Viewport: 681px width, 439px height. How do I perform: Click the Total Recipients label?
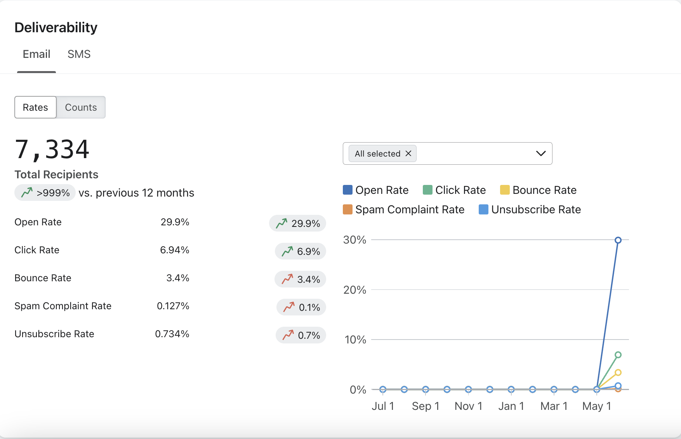coord(56,174)
